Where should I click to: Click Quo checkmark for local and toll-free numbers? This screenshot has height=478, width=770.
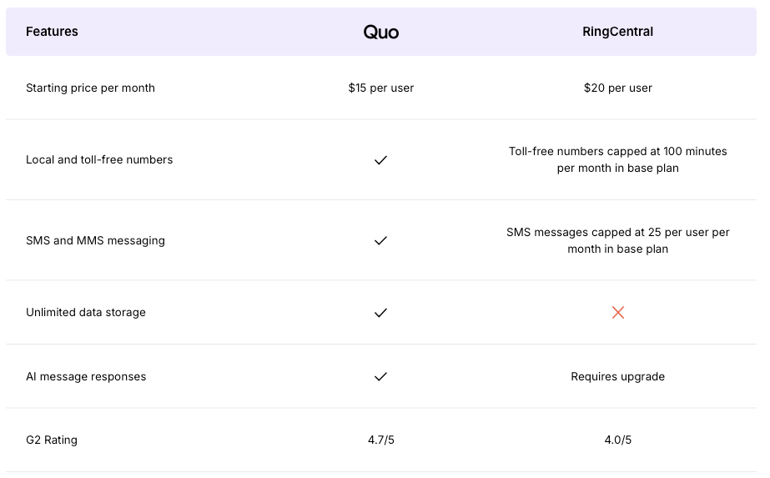click(380, 160)
